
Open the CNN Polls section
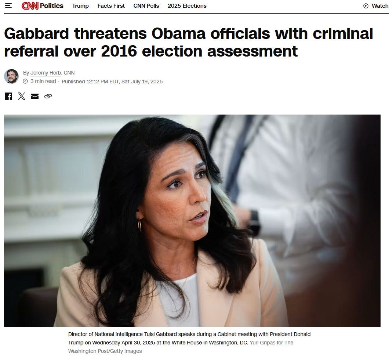tap(146, 6)
